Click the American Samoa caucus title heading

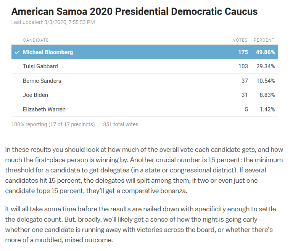point(134,11)
